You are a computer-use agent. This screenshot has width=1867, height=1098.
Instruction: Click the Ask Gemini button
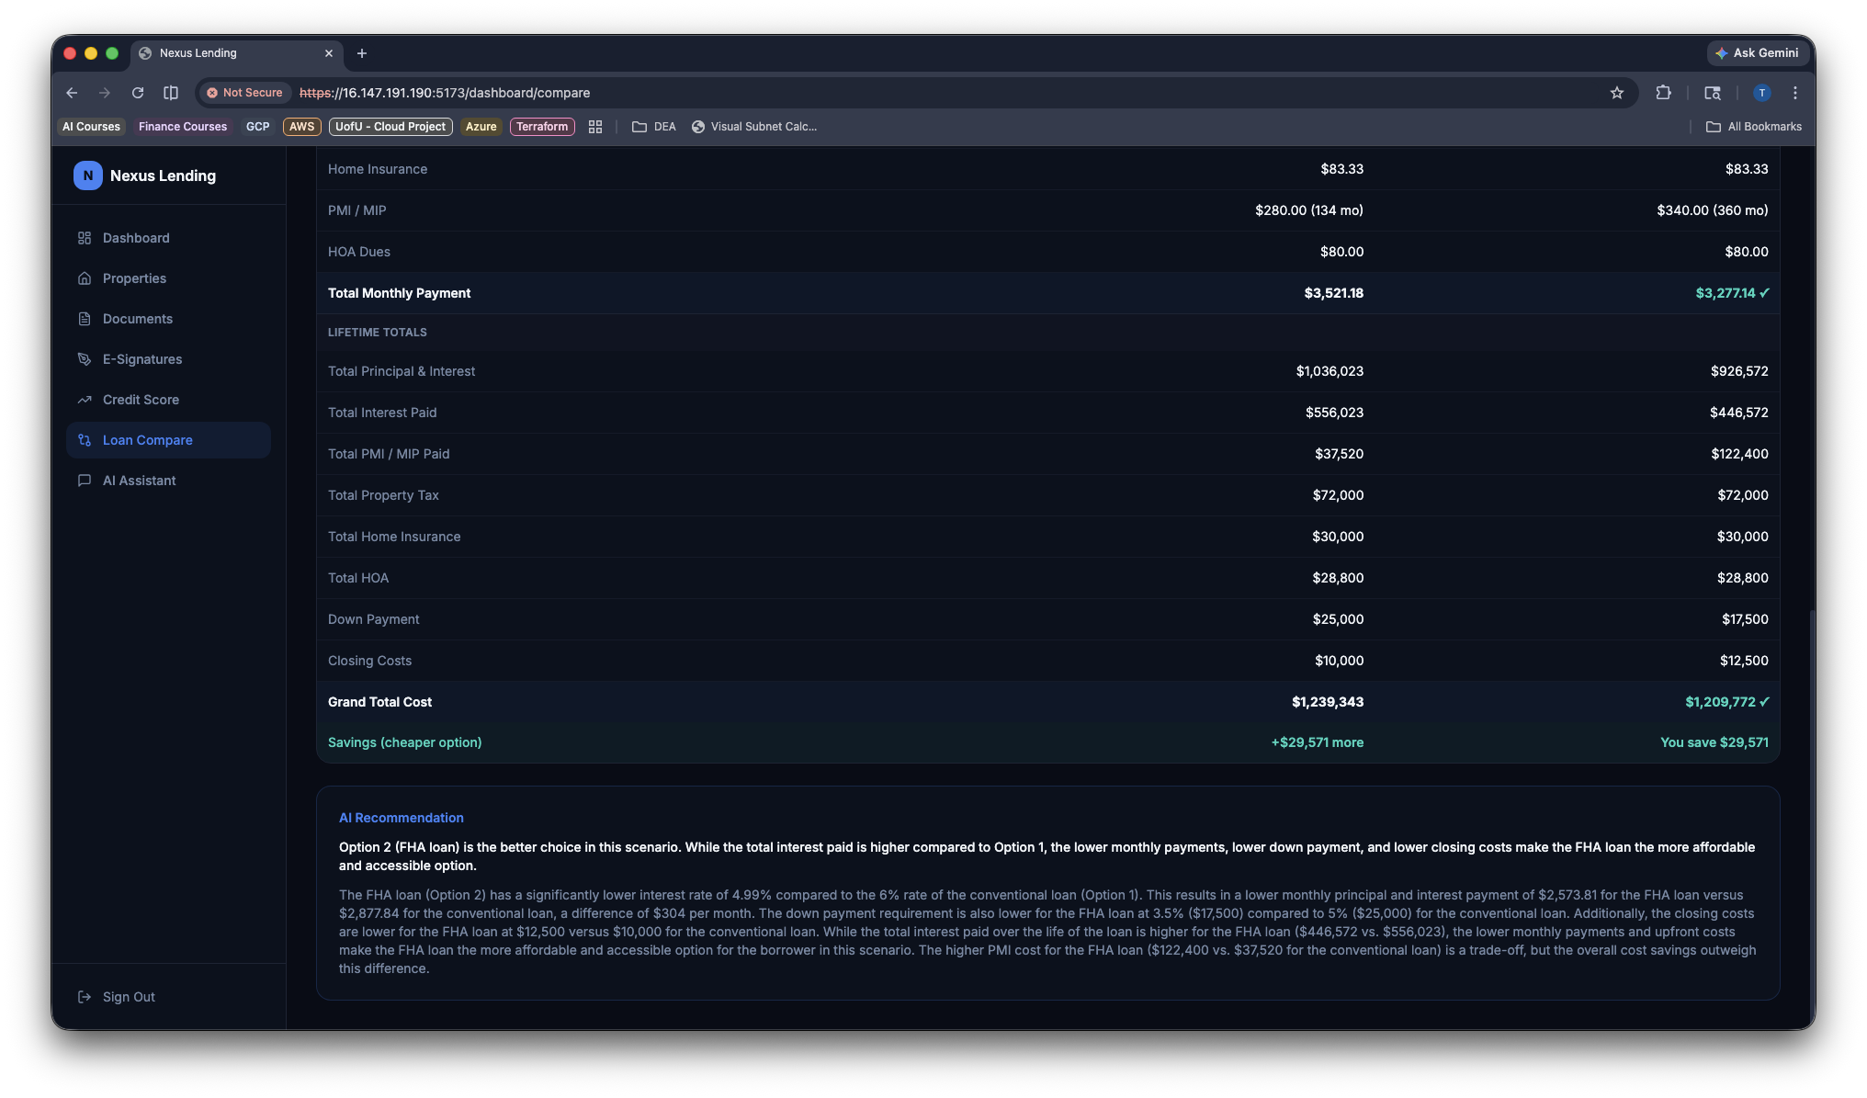pyautogui.click(x=1757, y=53)
